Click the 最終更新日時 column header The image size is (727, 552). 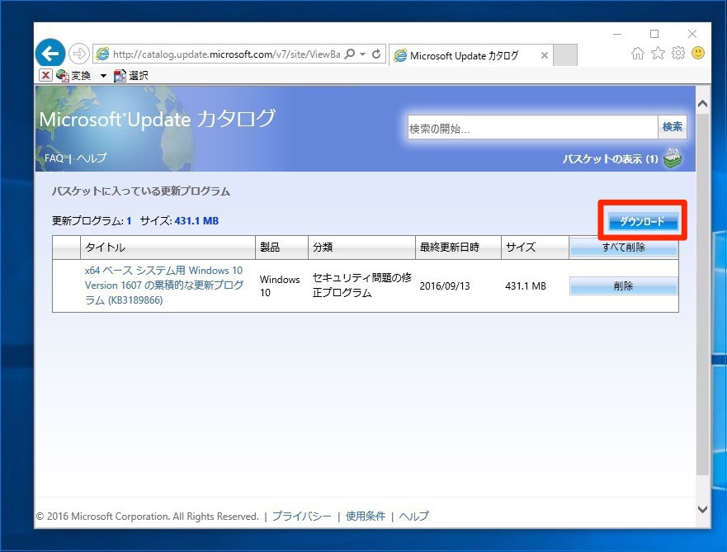(x=458, y=247)
